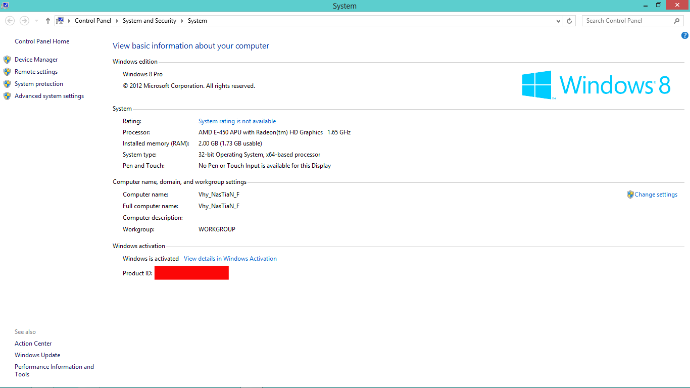Click '2.00 GB (1.73 GB usable)' text
The height and width of the screenshot is (388, 690).
pos(230,143)
